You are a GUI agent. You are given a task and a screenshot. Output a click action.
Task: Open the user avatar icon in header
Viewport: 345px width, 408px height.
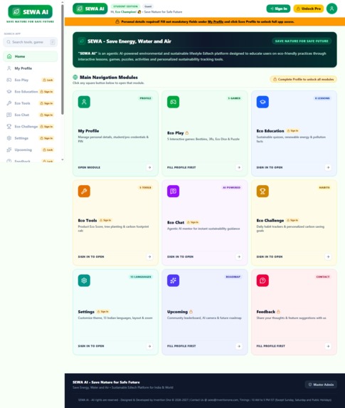tap(331, 9)
